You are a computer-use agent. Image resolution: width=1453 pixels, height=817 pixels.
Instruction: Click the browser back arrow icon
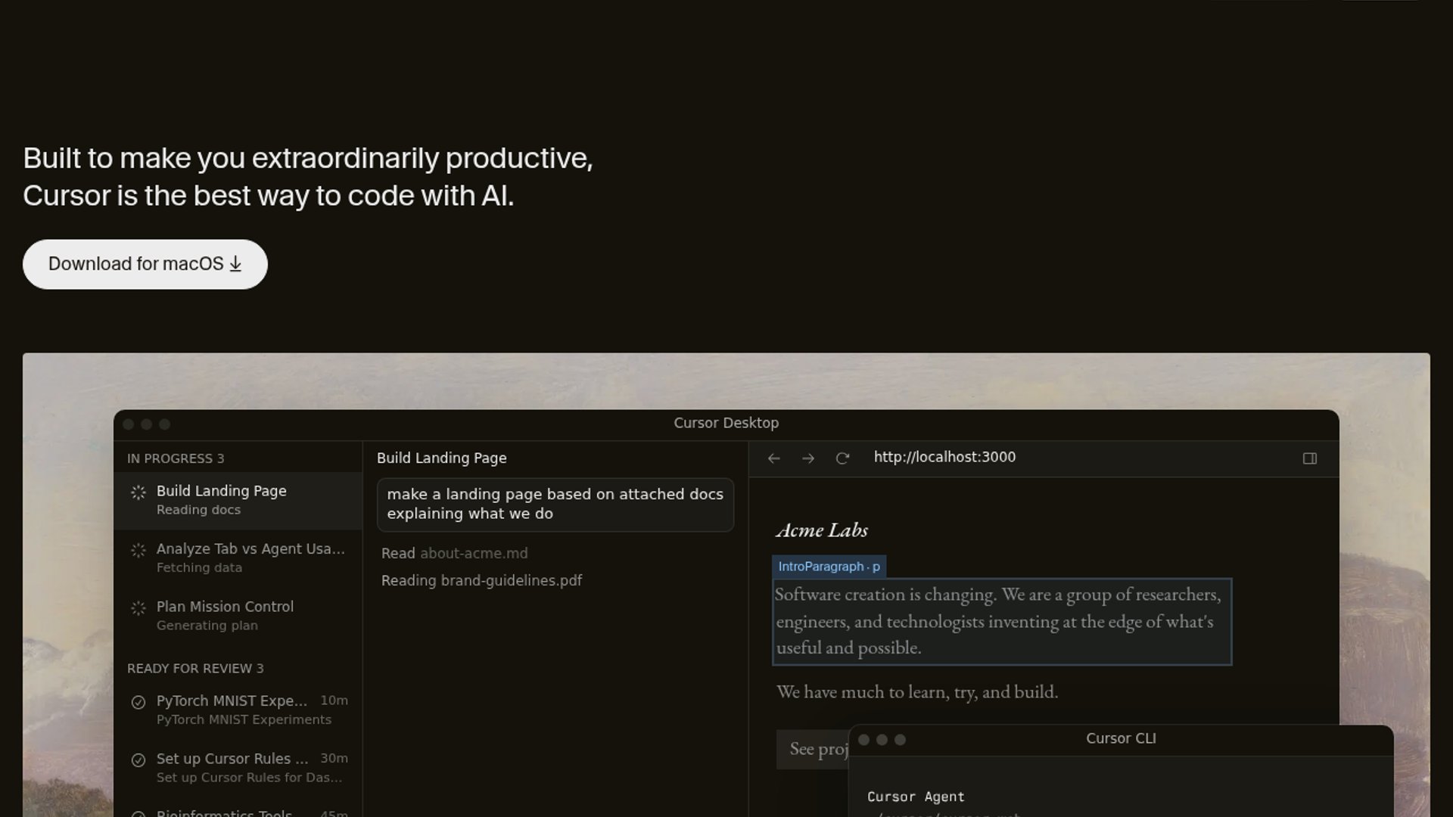click(x=773, y=458)
